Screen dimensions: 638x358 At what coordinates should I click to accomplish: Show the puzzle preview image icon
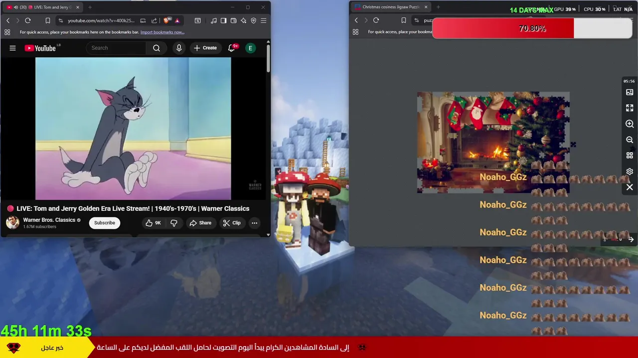(630, 92)
